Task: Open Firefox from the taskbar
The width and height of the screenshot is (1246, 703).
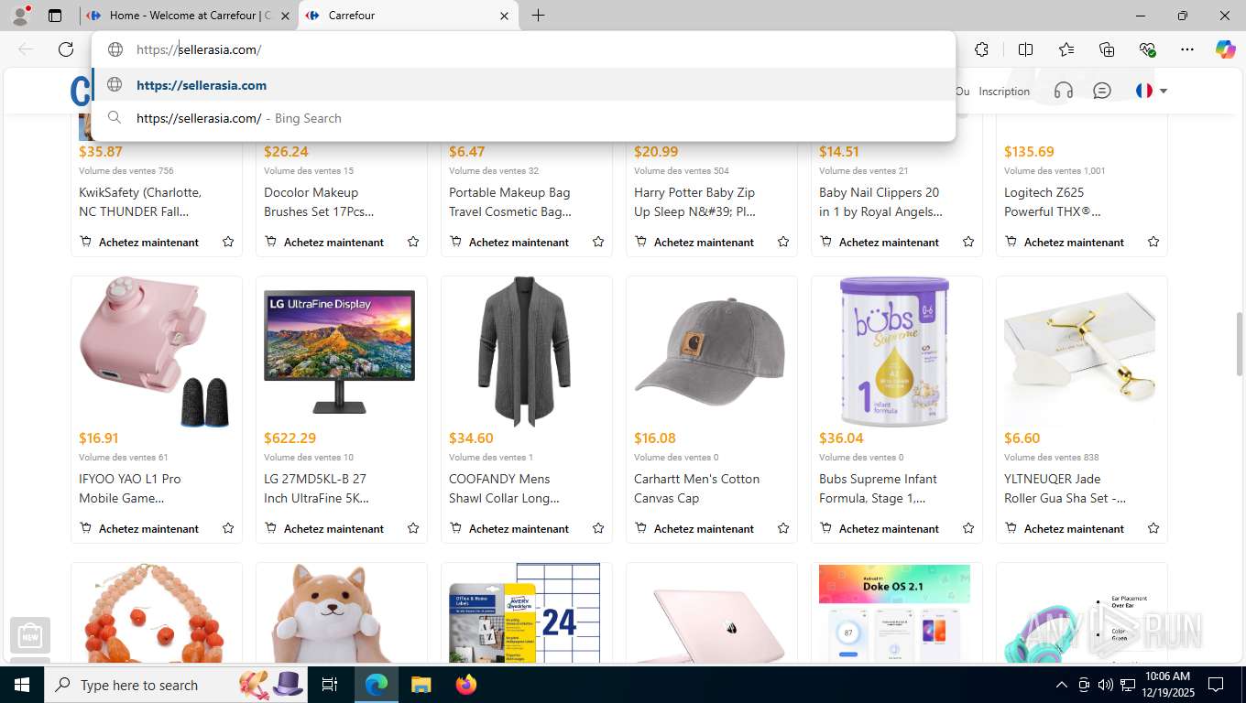Action: click(466, 684)
